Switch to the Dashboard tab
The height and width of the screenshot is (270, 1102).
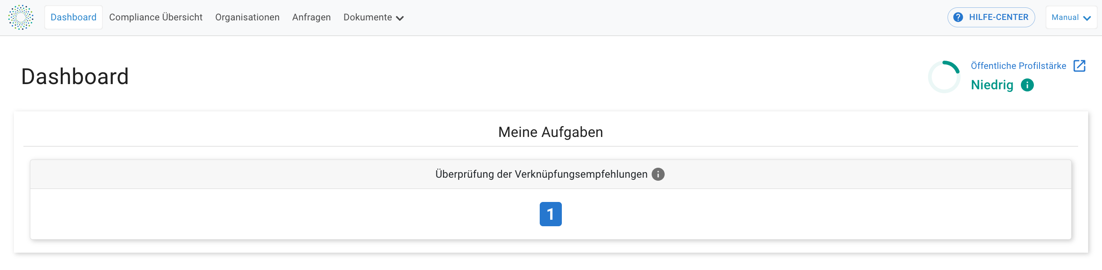coord(73,17)
